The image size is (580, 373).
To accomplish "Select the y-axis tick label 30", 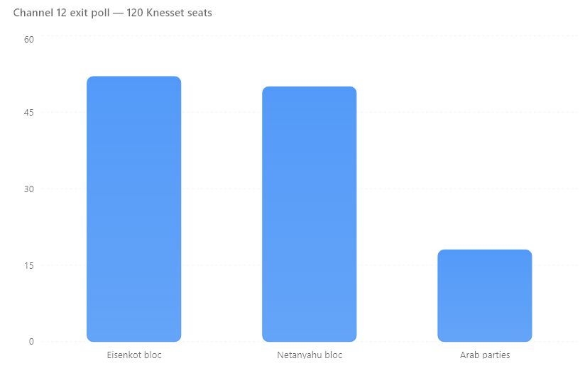I will pos(29,189).
